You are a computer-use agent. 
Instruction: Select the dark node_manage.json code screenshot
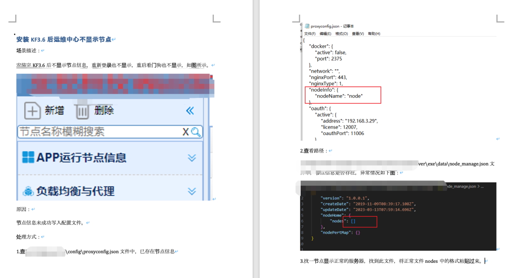(x=398, y=217)
